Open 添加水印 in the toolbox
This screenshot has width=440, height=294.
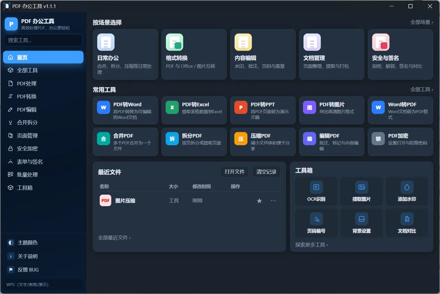pos(407,191)
